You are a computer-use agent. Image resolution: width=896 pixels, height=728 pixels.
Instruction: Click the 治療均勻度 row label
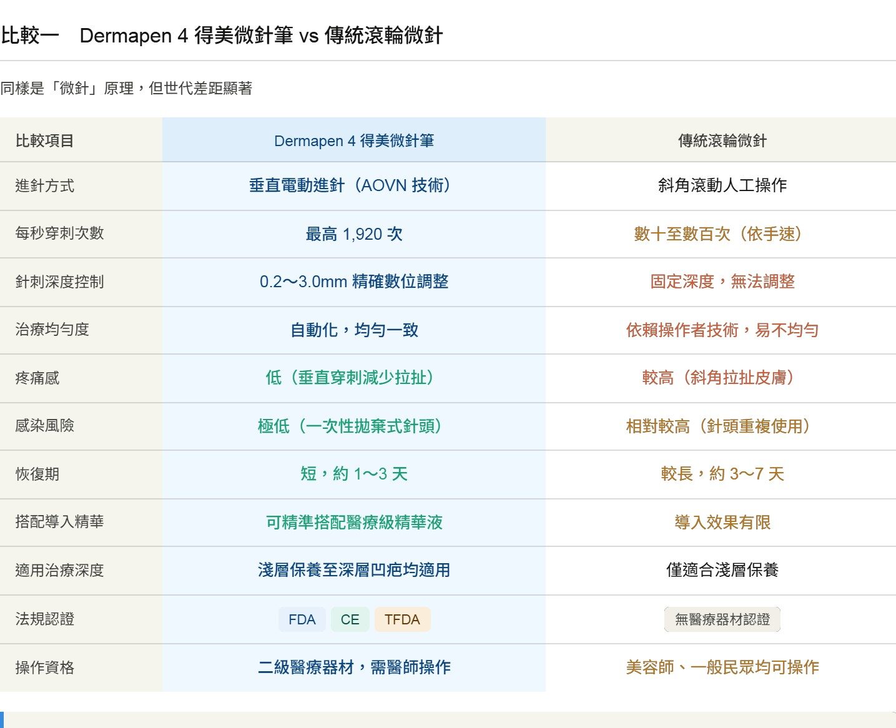coord(81,330)
